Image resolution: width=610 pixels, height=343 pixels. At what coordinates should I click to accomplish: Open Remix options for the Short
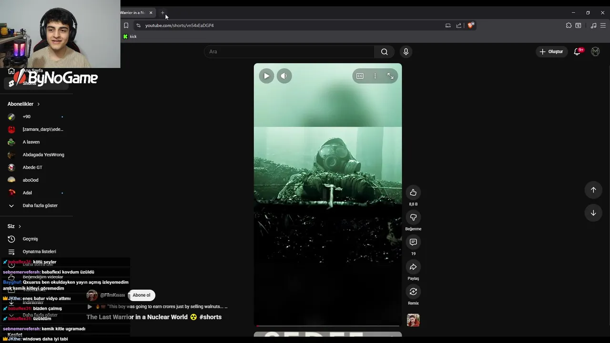click(413, 292)
